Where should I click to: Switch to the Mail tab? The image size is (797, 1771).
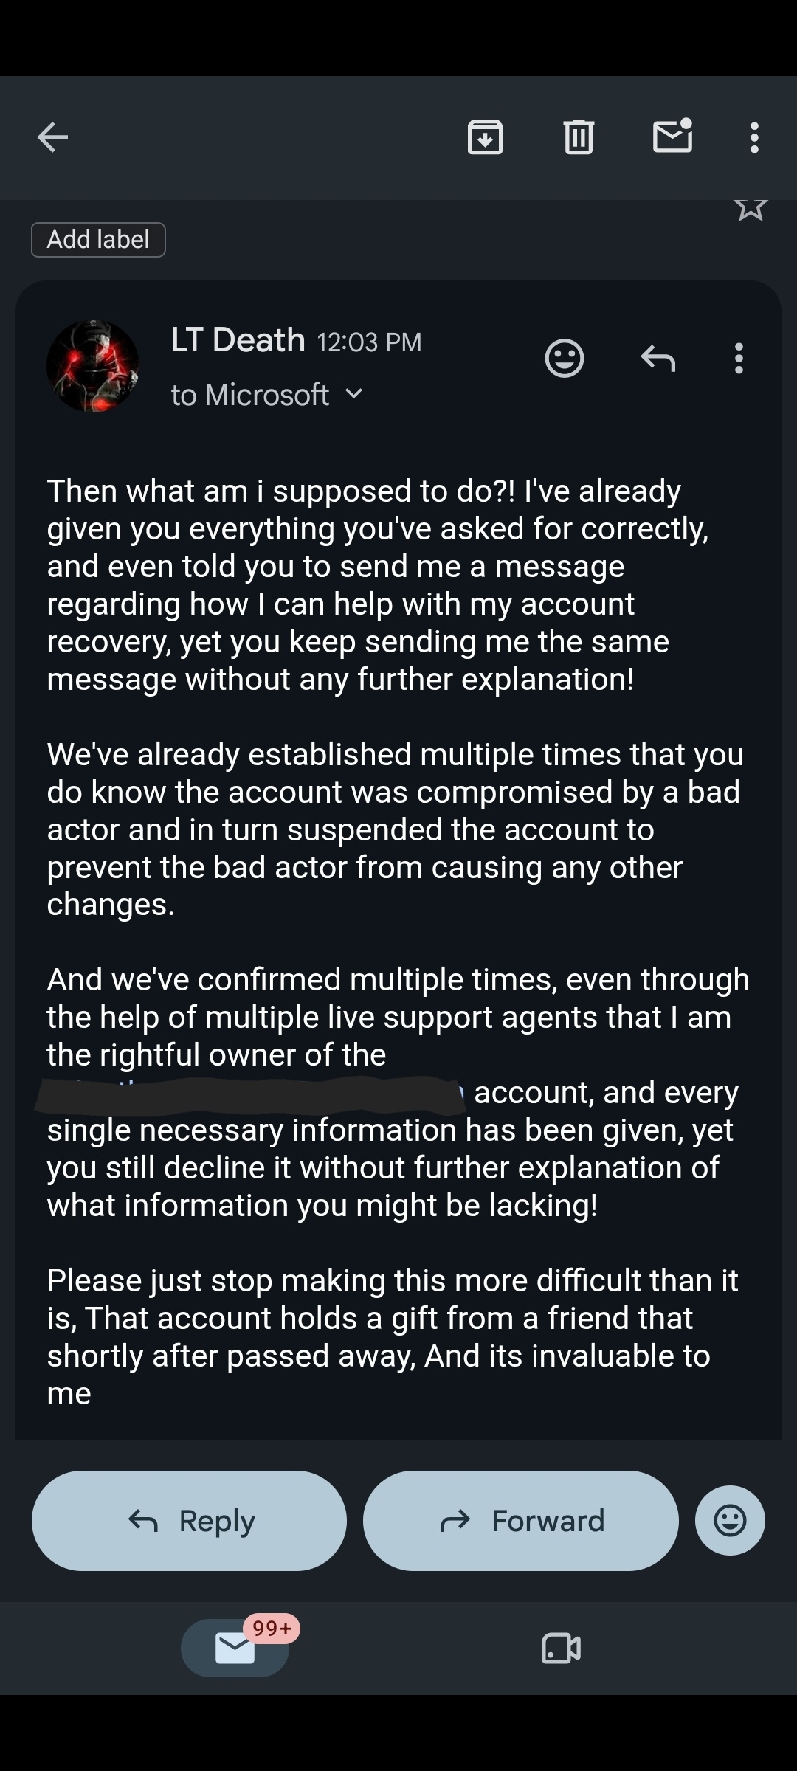click(x=235, y=1648)
